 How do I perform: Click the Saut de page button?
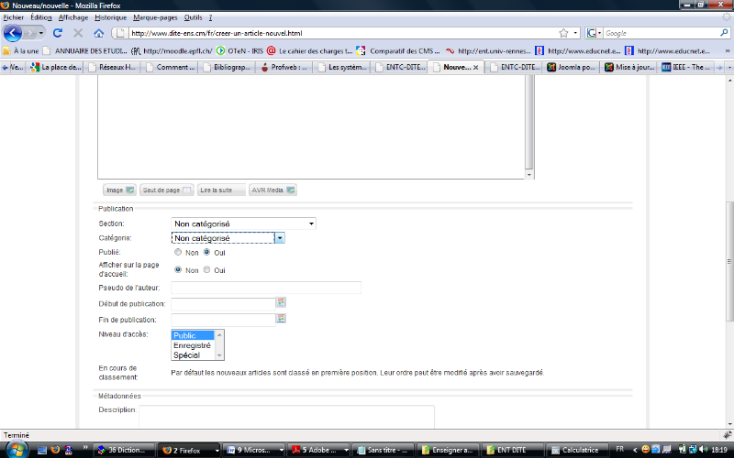click(x=167, y=190)
